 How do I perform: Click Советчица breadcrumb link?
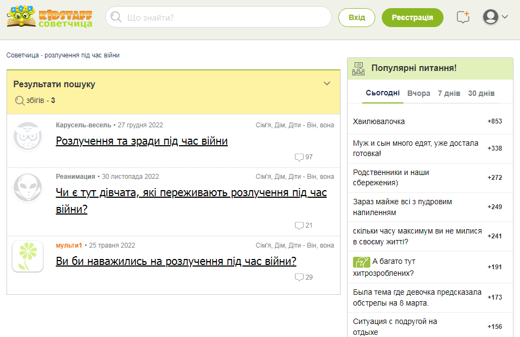click(x=23, y=55)
